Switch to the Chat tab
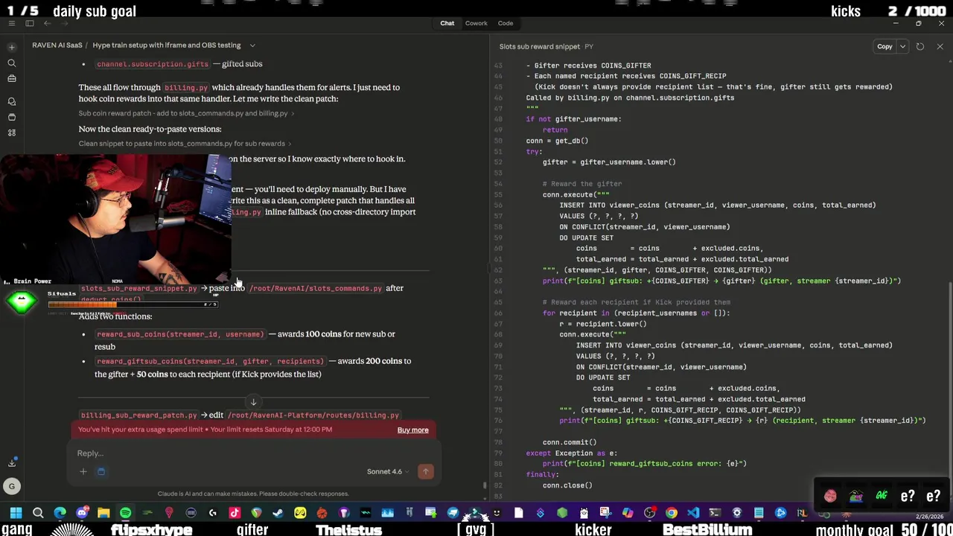This screenshot has width=953, height=536. (x=447, y=23)
